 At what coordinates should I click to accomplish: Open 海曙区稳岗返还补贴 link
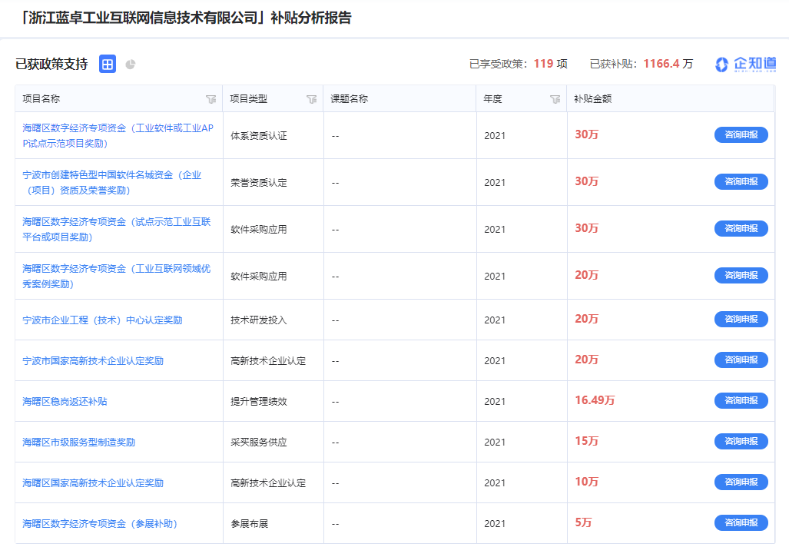click(x=65, y=402)
